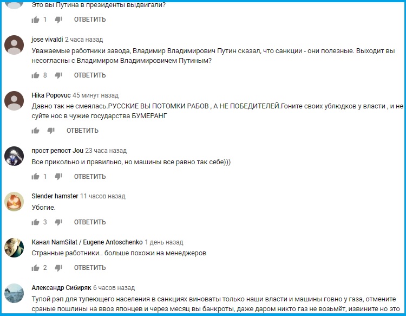Reply to Slender hamster's comment
This screenshot has height=316, width=406.
(90, 222)
